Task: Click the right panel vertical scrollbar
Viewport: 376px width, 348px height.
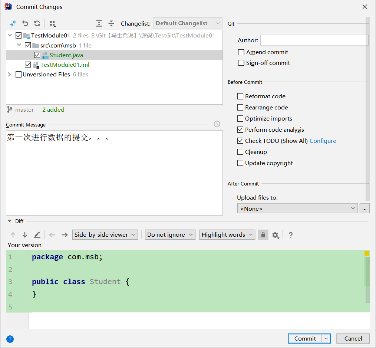Action: (x=368, y=109)
